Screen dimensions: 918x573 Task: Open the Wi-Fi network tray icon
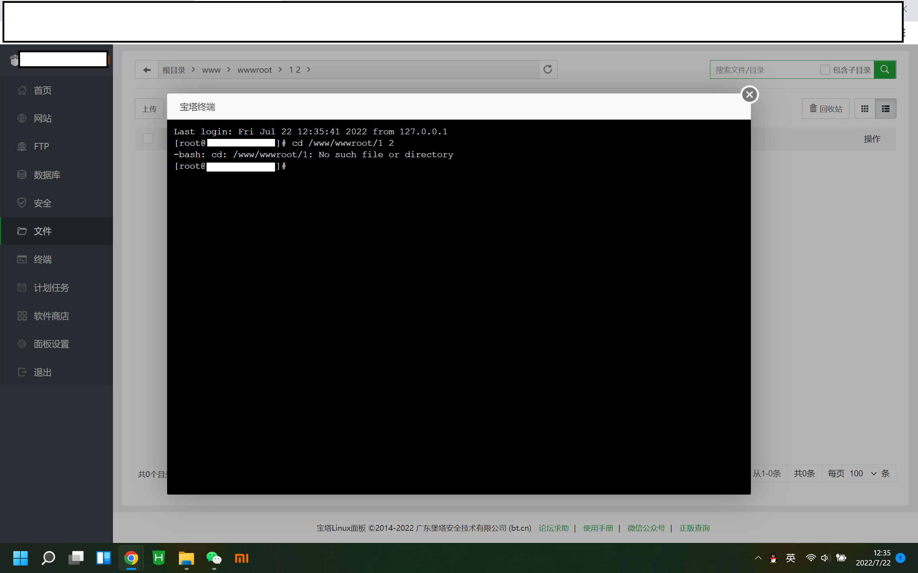point(811,558)
